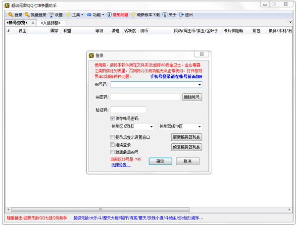Open tab list dropdown arrow at right
297x226 pixels.
click(291, 22)
